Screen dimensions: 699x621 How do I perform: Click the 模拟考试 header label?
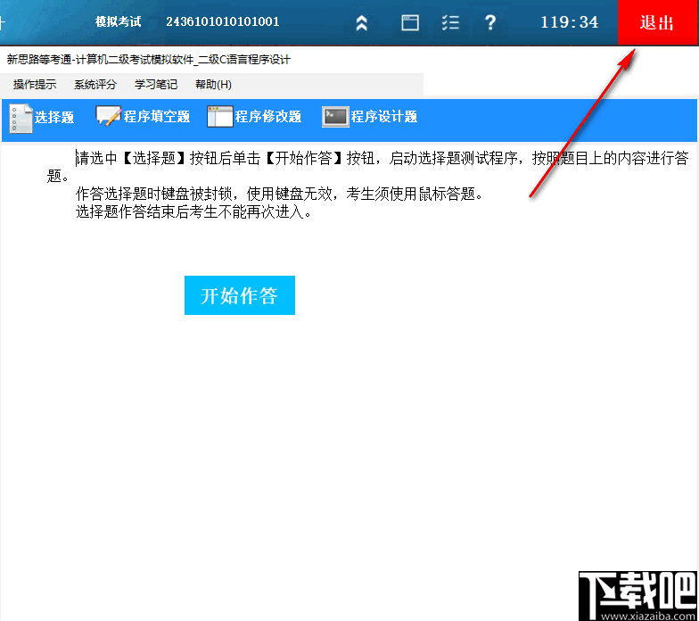point(118,21)
